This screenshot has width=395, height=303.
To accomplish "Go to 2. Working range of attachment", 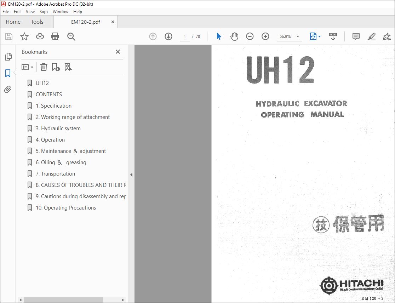I will point(73,117).
